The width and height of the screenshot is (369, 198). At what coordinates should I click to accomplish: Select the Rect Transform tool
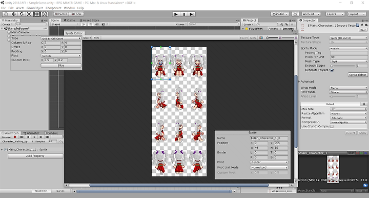coord(37,14)
